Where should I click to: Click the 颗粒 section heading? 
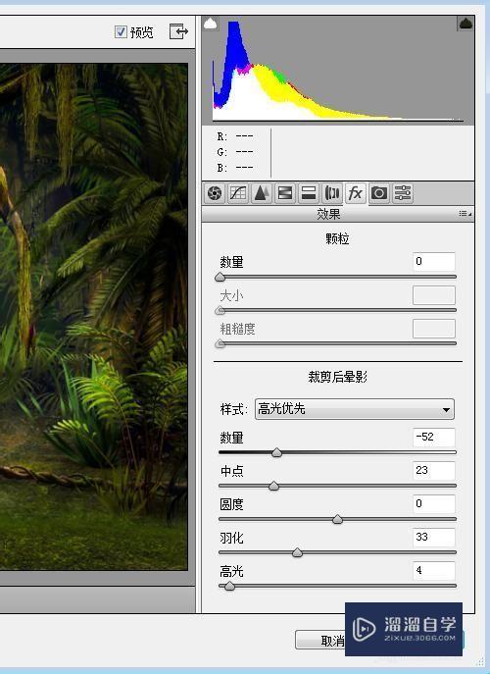pos(337,238)
